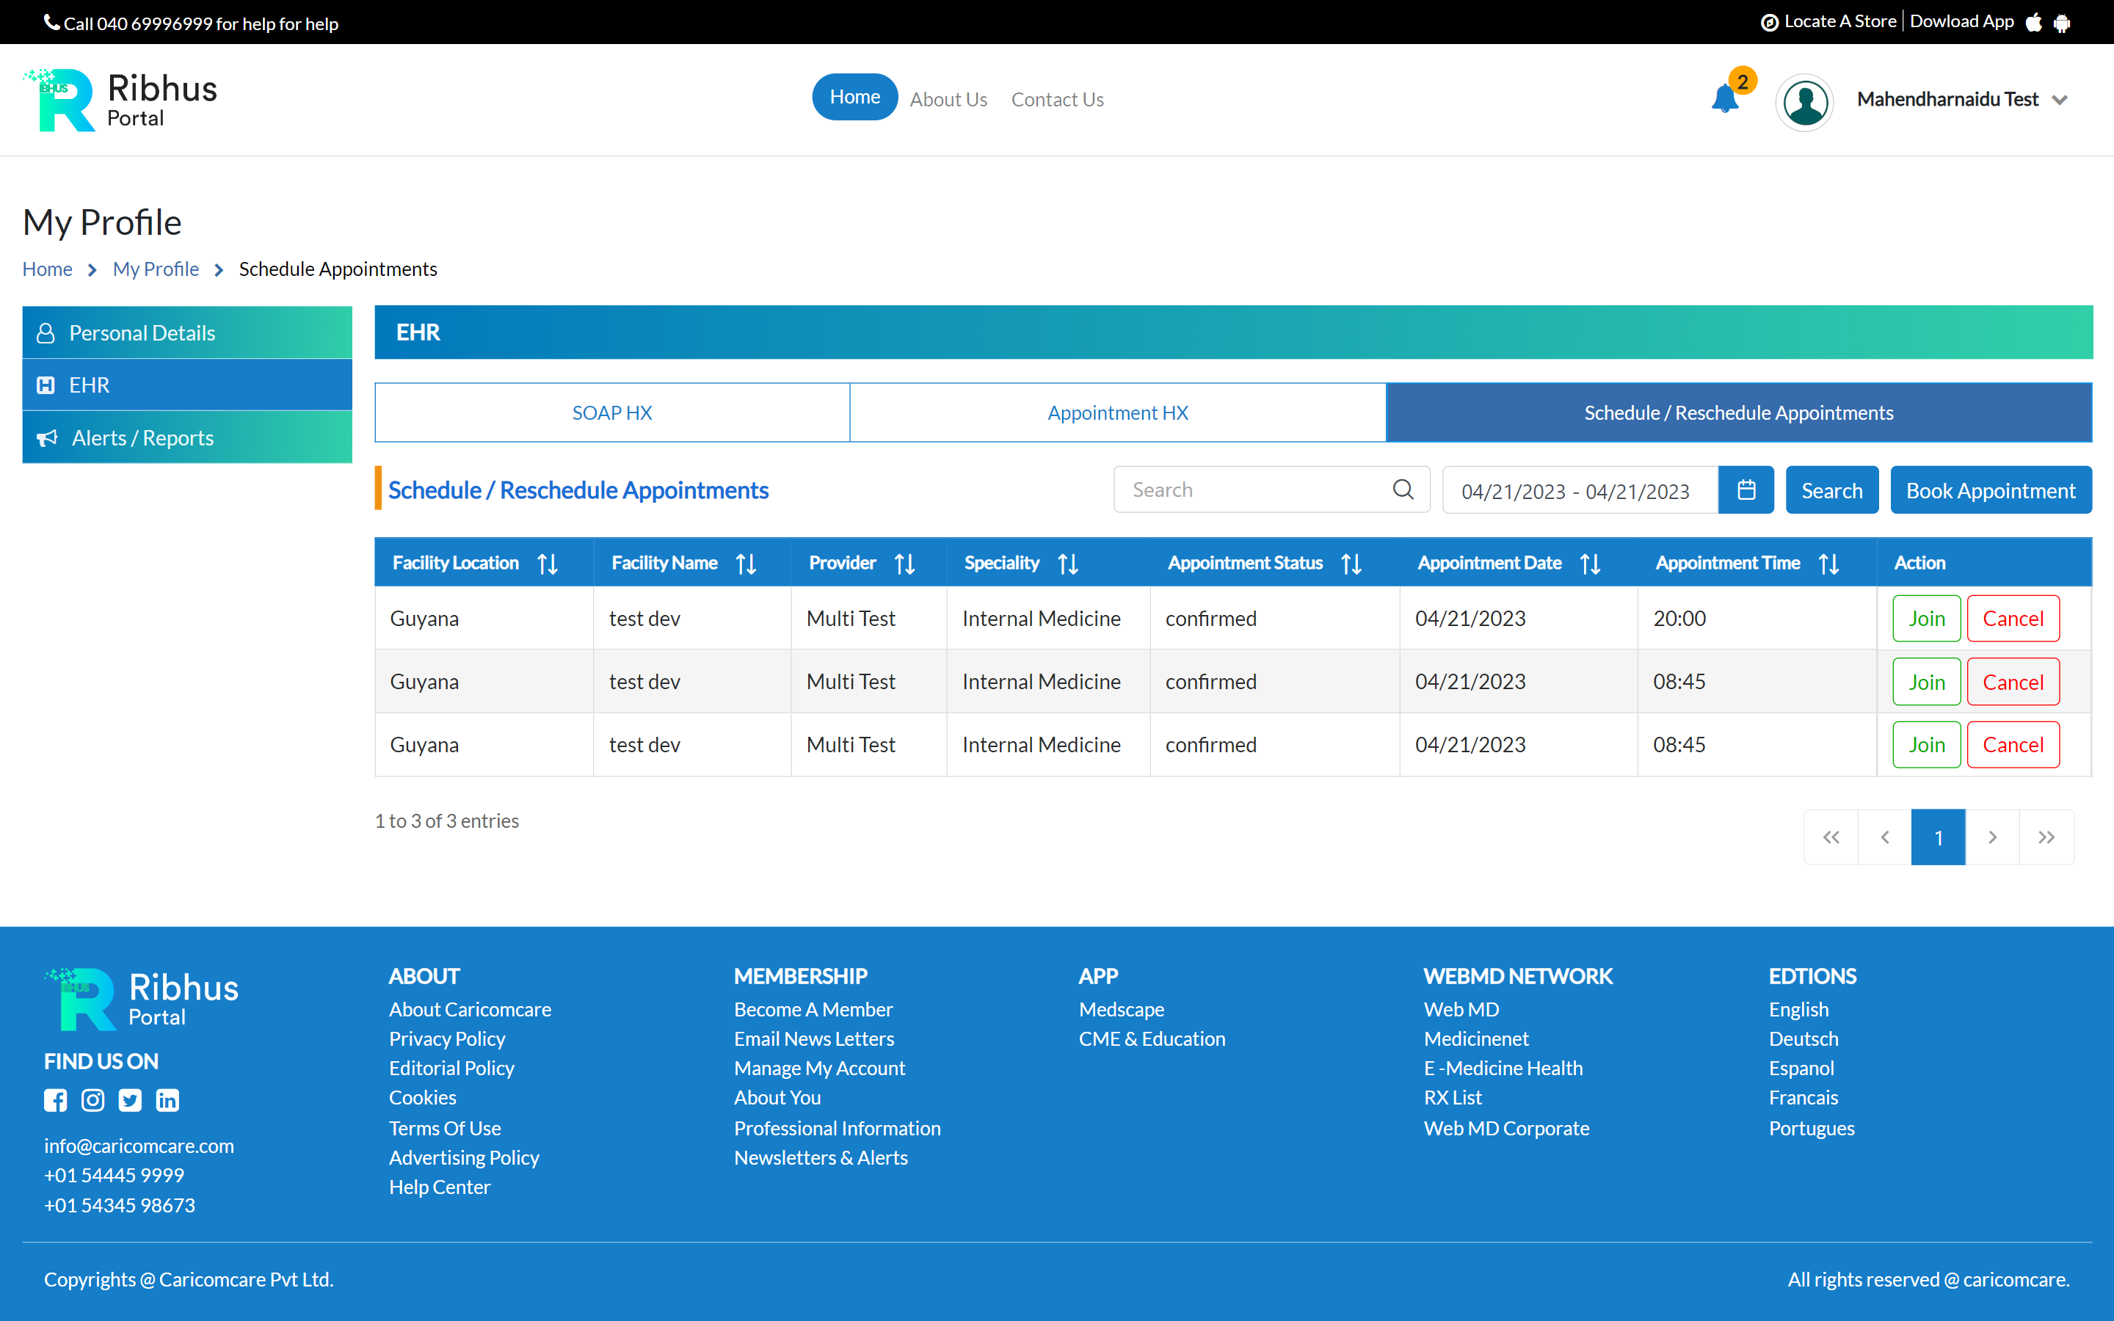Sort table by Facility Location arrows
The width and height of the screenshot is (2114, 1321).
click(x=548, y=564)
